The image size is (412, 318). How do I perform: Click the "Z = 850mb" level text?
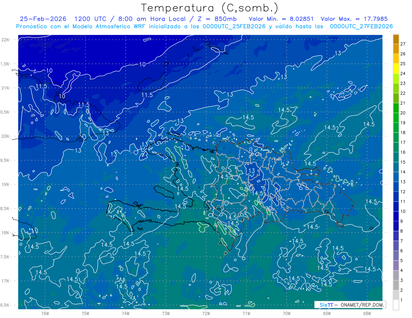pyautogui.click(x=217, y=19)
